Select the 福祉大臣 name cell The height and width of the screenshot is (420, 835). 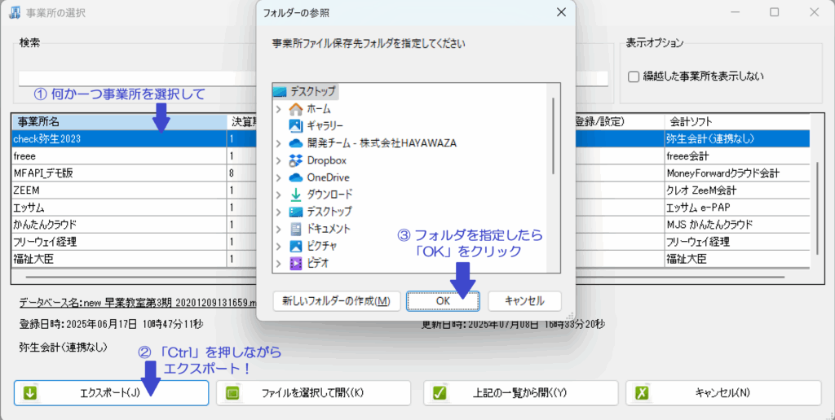point(120,259)
